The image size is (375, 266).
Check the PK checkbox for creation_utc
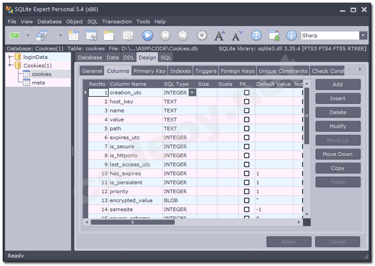246,93
